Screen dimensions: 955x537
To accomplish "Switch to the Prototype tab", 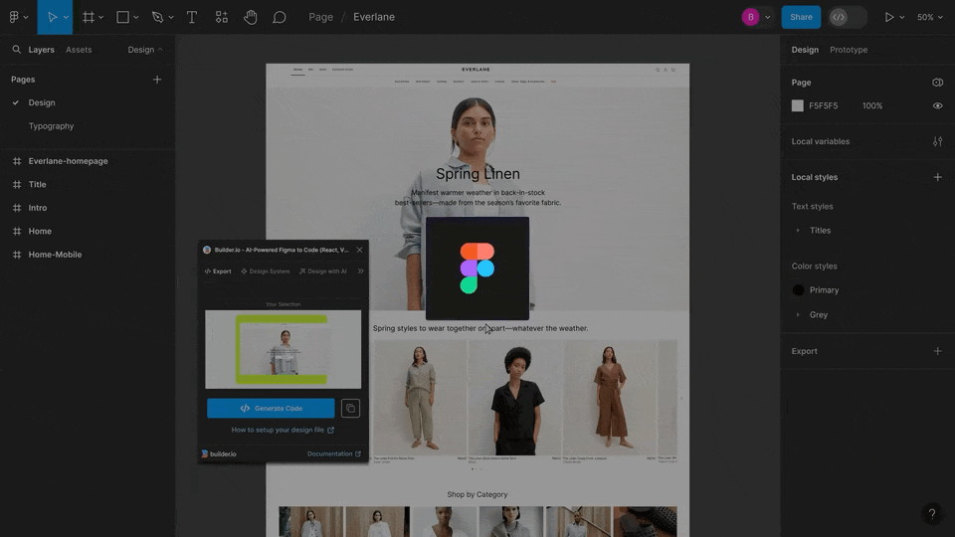I will click(849, 50).
